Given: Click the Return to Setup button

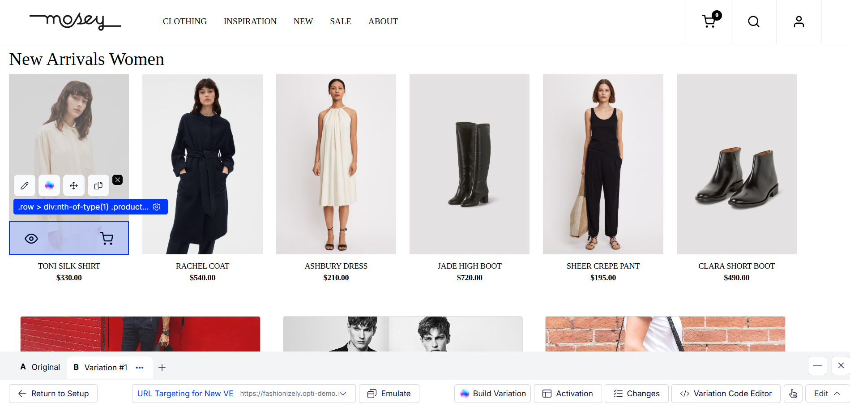Looking at the screenshot, I should [53, 394].
